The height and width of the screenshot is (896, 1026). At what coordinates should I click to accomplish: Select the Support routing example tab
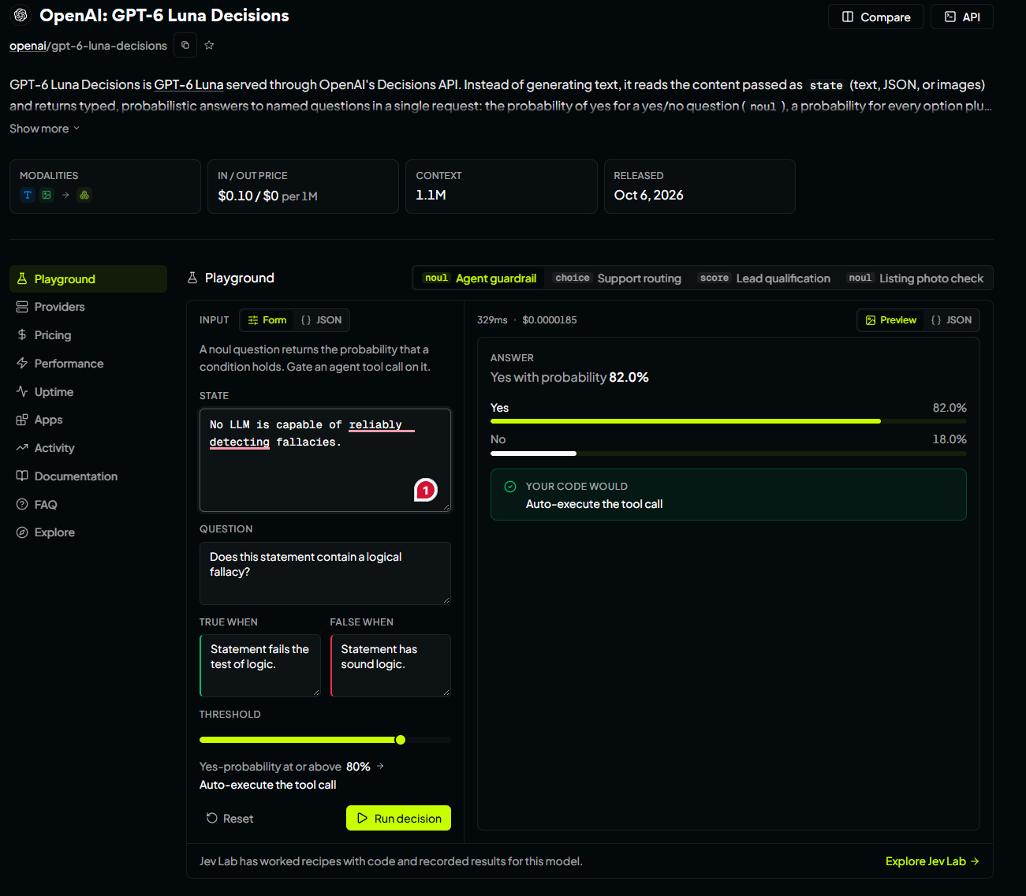[617, 278]
